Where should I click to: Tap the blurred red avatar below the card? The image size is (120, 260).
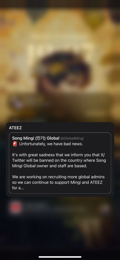point(16,208)
